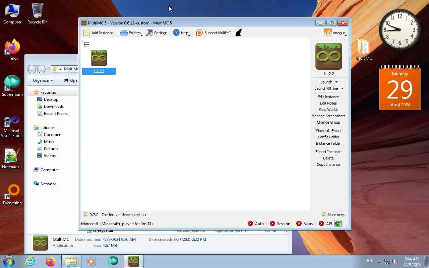Click the green refresh status icon
Viewport: 429px width, 268px height.
tap(338, 224)
